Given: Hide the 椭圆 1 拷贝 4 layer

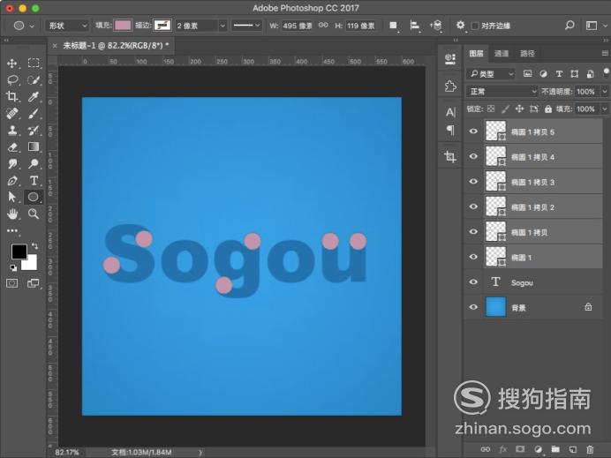Looking at the screenshot, I should [473, 156].
